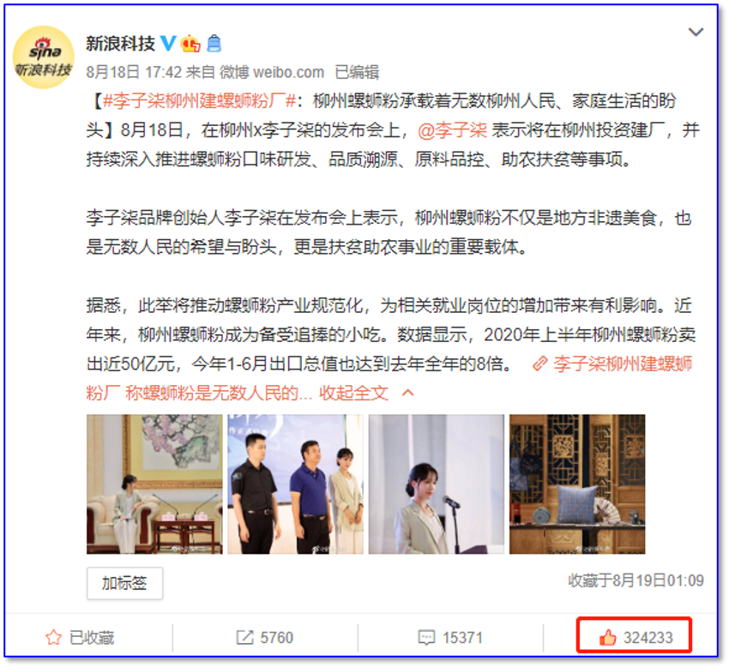Click the 加标签 add tag button
The image size is (729, 667).
pyautogui.click(x=124, y=583)
